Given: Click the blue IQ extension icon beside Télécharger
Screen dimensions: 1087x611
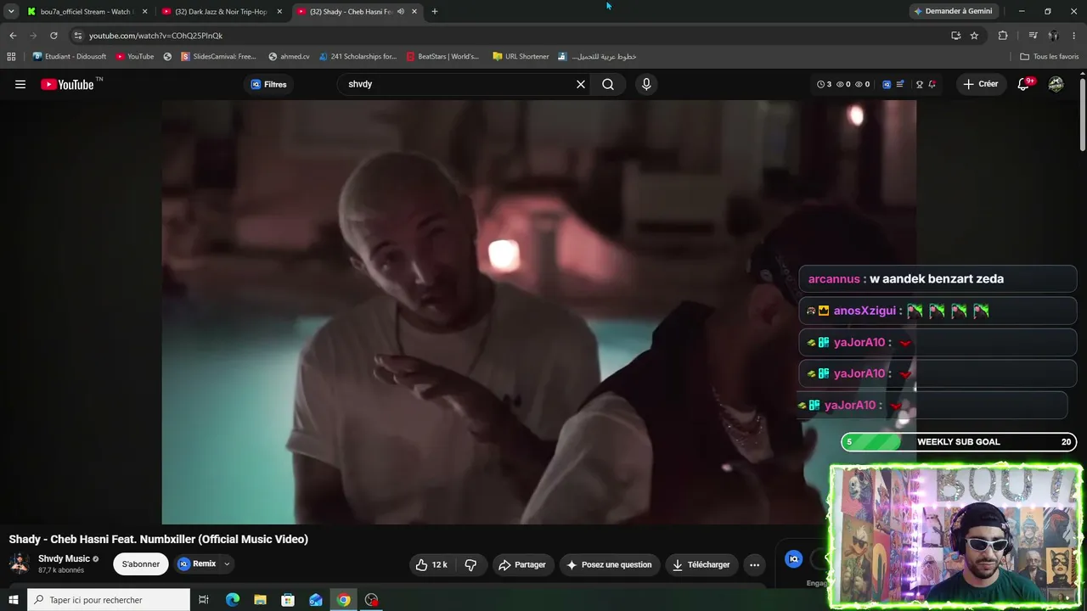Looking at the screenshot, I should point(793,558).
